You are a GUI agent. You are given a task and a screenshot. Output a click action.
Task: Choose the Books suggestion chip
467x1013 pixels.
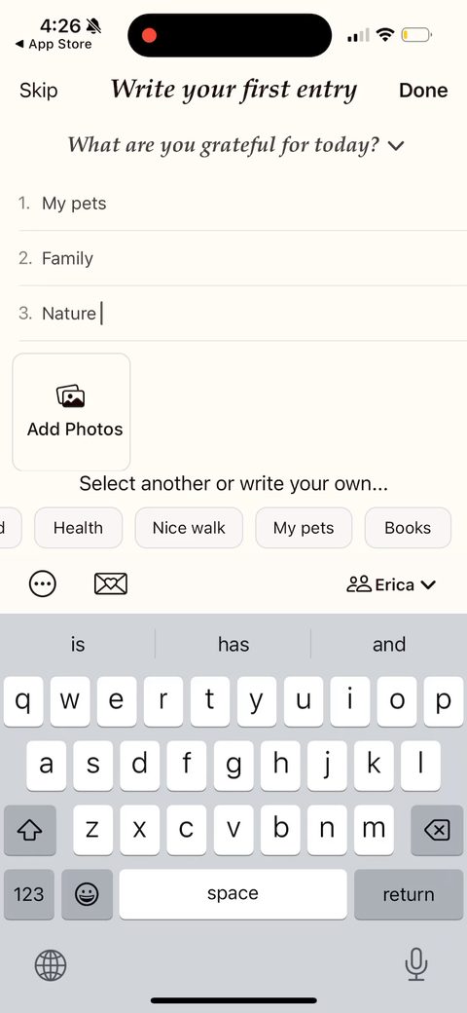408,528
